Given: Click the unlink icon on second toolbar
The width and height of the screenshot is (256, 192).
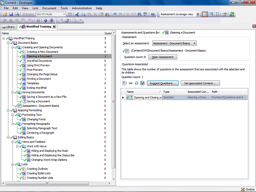Looking at the screenshot, I should pos(38,20).
